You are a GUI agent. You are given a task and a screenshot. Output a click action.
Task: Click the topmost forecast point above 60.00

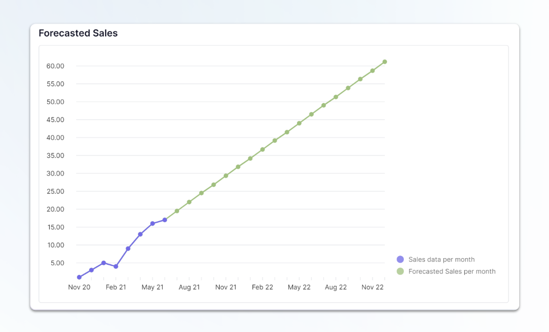click(x=385, y=62)
